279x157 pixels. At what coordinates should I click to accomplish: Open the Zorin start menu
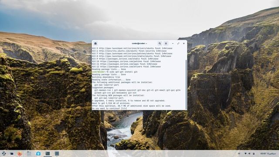point(4,154)
